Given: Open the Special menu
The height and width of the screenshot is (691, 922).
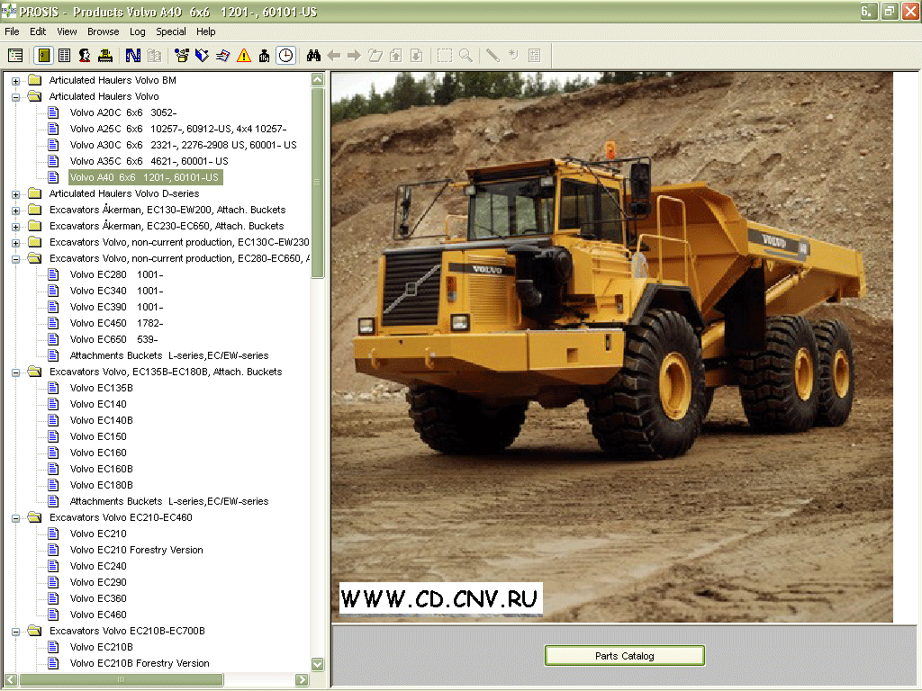Looking at the screenshot, I should coord(170,31).
